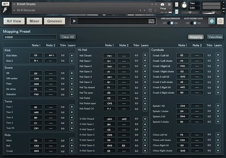Image resolution: width=226 pixels, height=158 pixels.
Task: Click the save preset icon
Action: click(x=150, y=10)
